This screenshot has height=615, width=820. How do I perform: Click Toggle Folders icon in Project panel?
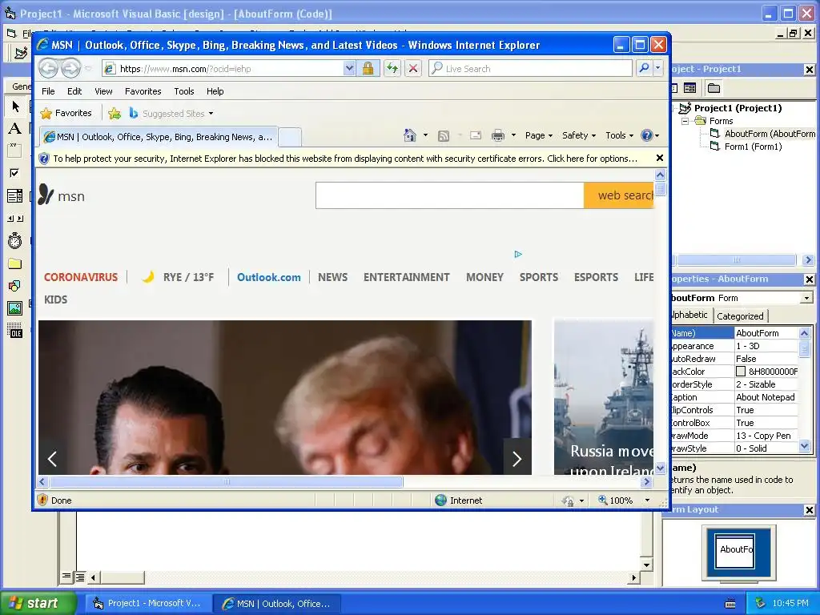click(713, 88)
